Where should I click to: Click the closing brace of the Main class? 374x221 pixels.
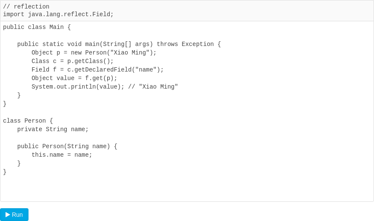point(5,104)
